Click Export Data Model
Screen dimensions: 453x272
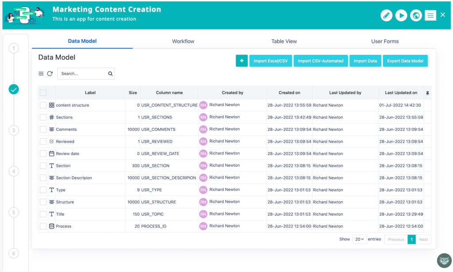coord(405,61)
